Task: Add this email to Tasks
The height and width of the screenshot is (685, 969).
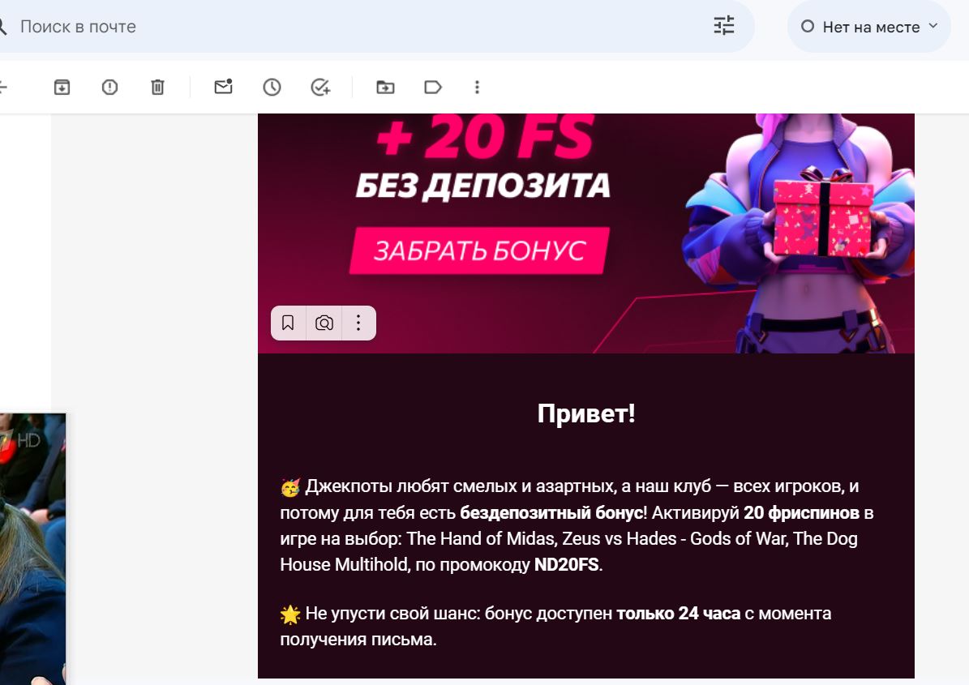Action: (x=320, y=87)
